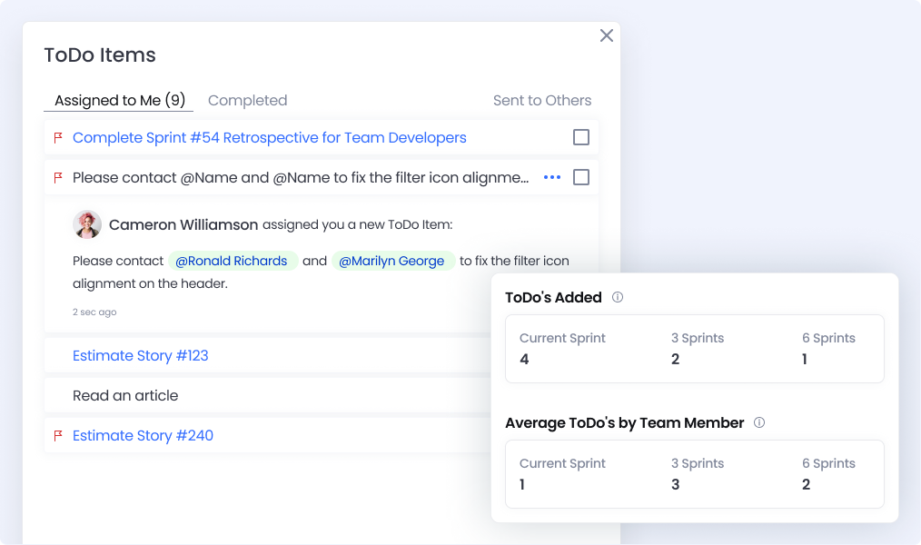Click the info icon beside ToDo's Added
This screenshot has height=545, width=921.
[x=618, y=297]
